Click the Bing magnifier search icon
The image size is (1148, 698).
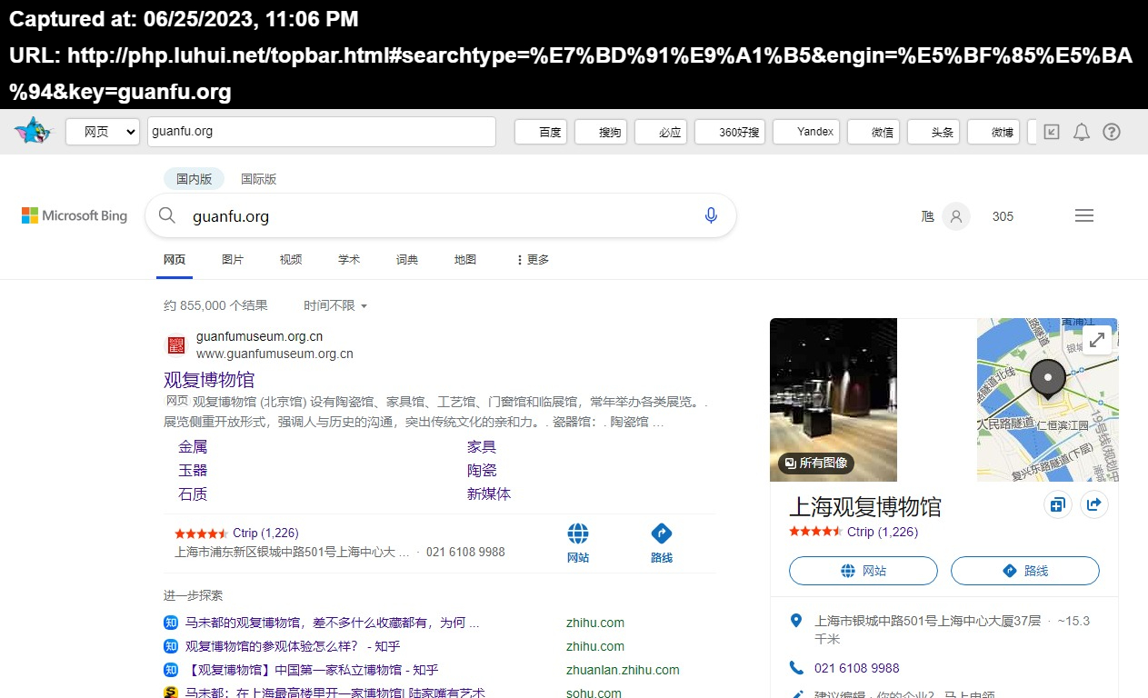click(167, 215)
